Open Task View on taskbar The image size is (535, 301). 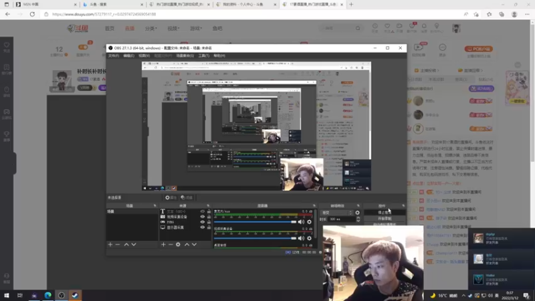pyautogui.click(x=20, y=295)
